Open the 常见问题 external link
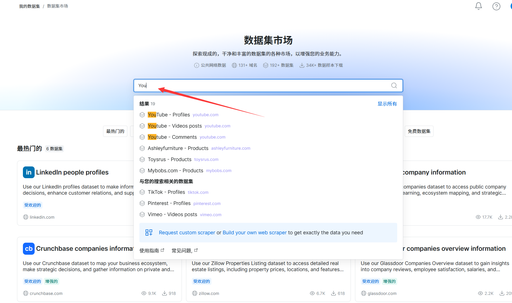512x303 pixels. click(184, 250)
